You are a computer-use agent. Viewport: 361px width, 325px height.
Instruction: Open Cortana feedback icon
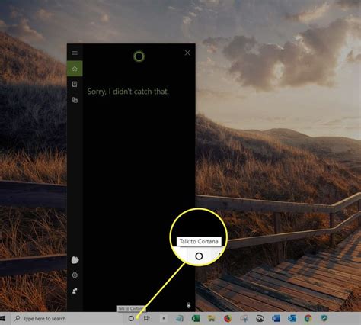(x=75, y=291)
